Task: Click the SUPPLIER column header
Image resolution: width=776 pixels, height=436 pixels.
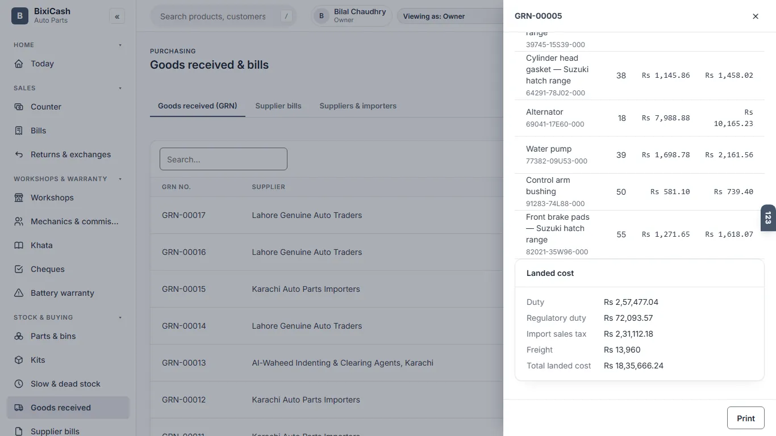Action: [268, 187]
